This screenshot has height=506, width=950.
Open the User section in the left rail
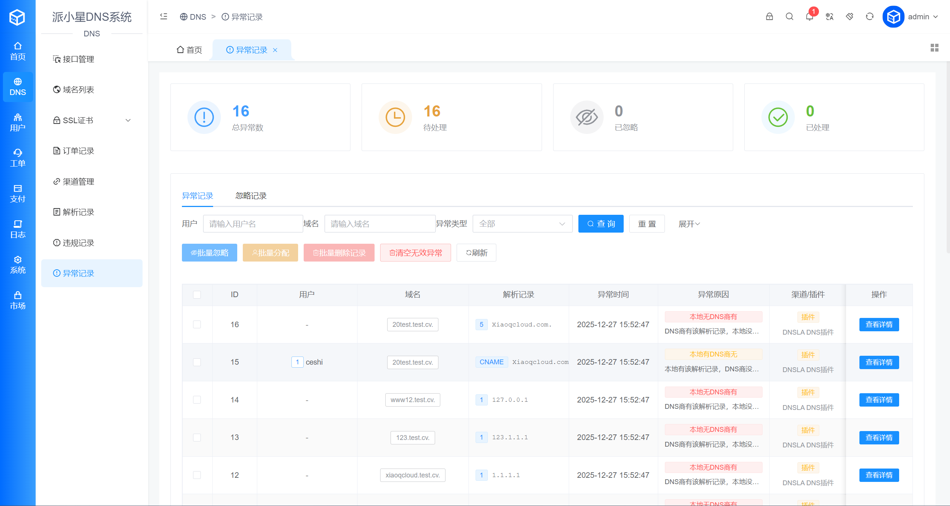[17, 122]
